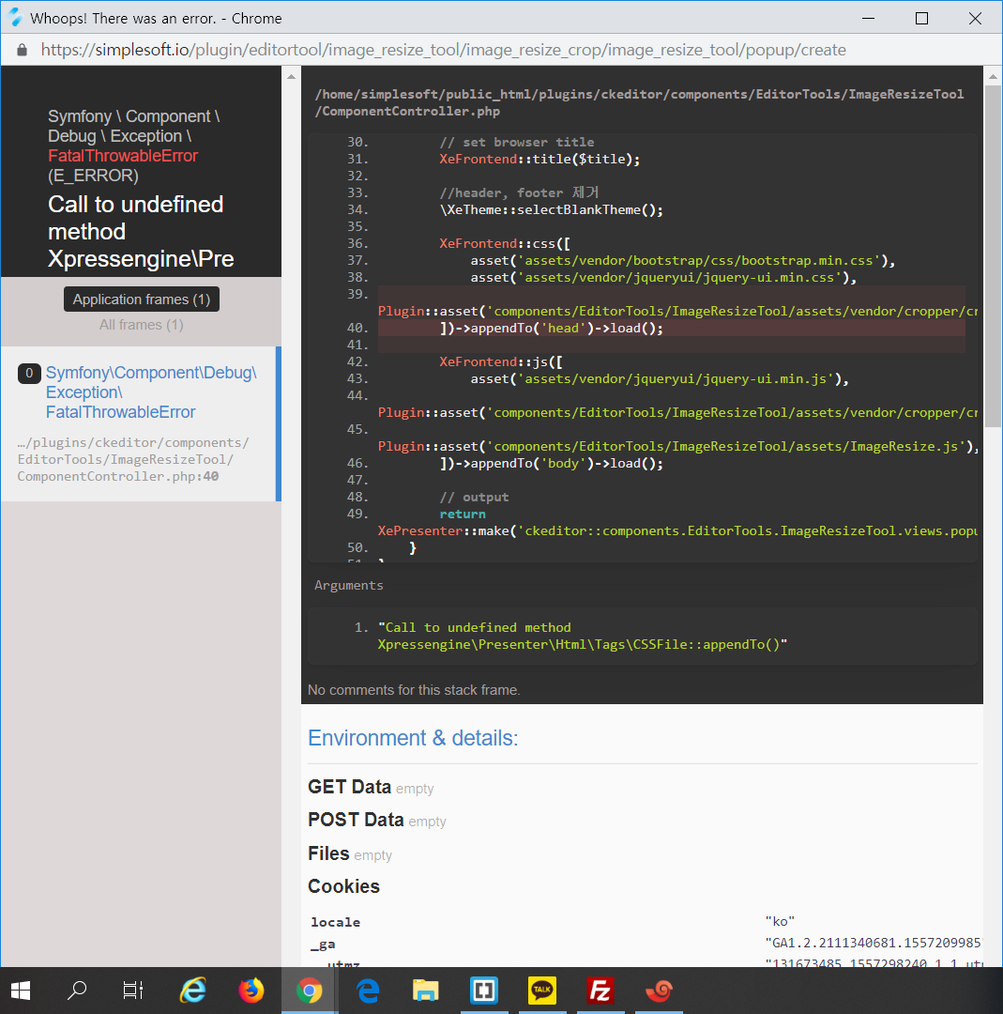Click Cookies heading
Image resolution: width=1003 pixels, height=1014 pixels.
pyautogui.click(x=343, y=886)
